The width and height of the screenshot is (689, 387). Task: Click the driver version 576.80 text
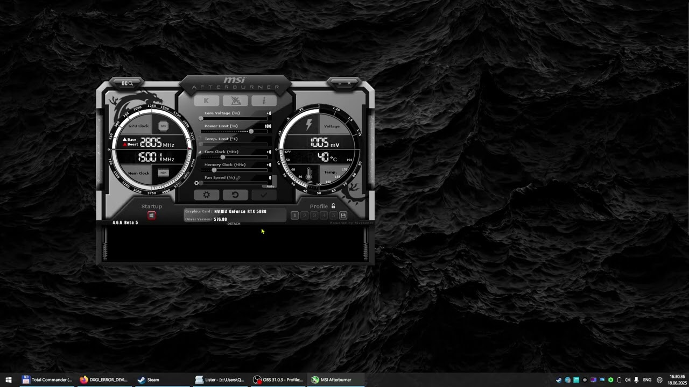pos(220,219)
